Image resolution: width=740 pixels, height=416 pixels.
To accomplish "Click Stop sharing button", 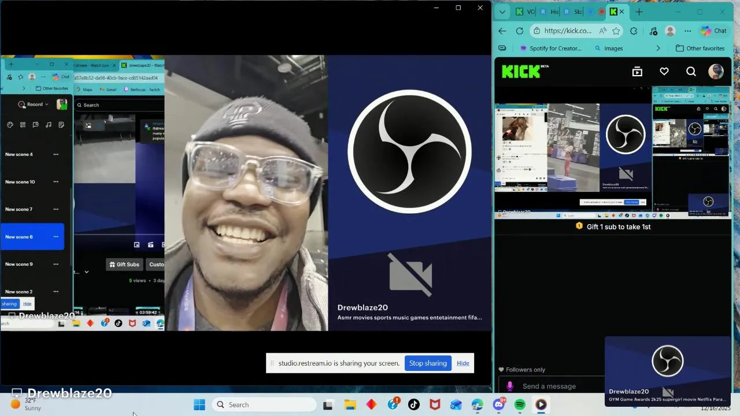I will 428,363.
